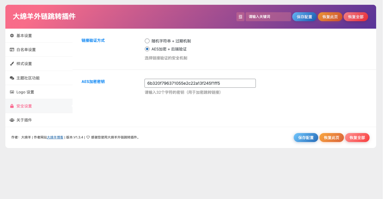Click the bottom 保存配置 button
This screenshot has height=199, width=383.
(306, 138)
